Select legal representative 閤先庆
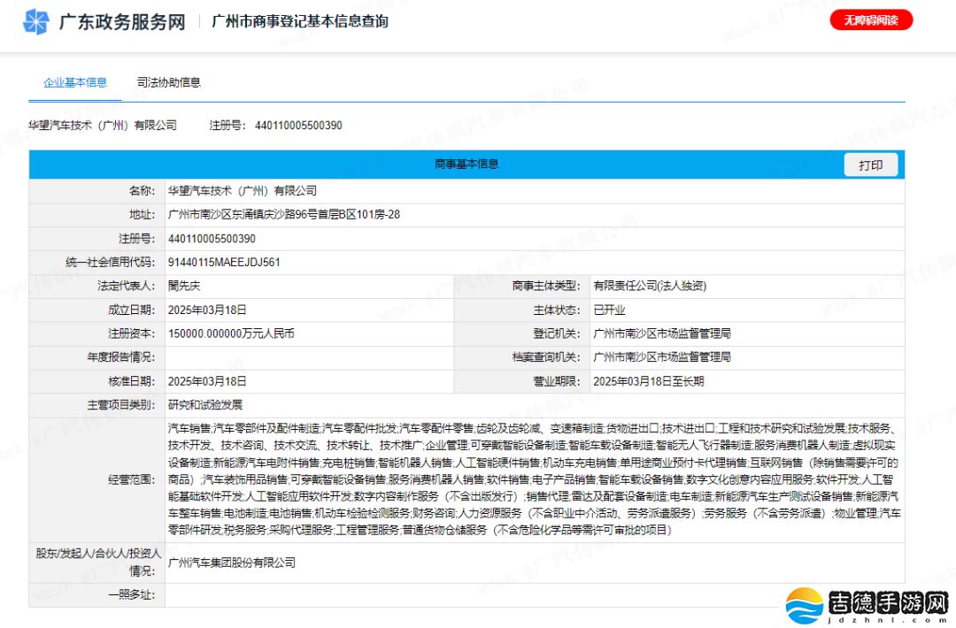The width and height of the screenshot is (956, 628). pyautogui.click(x=183, y=286)
